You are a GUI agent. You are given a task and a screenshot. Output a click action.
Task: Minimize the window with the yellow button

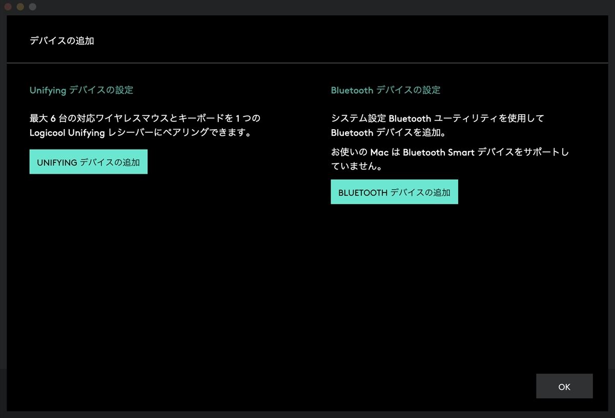[20, 7]
